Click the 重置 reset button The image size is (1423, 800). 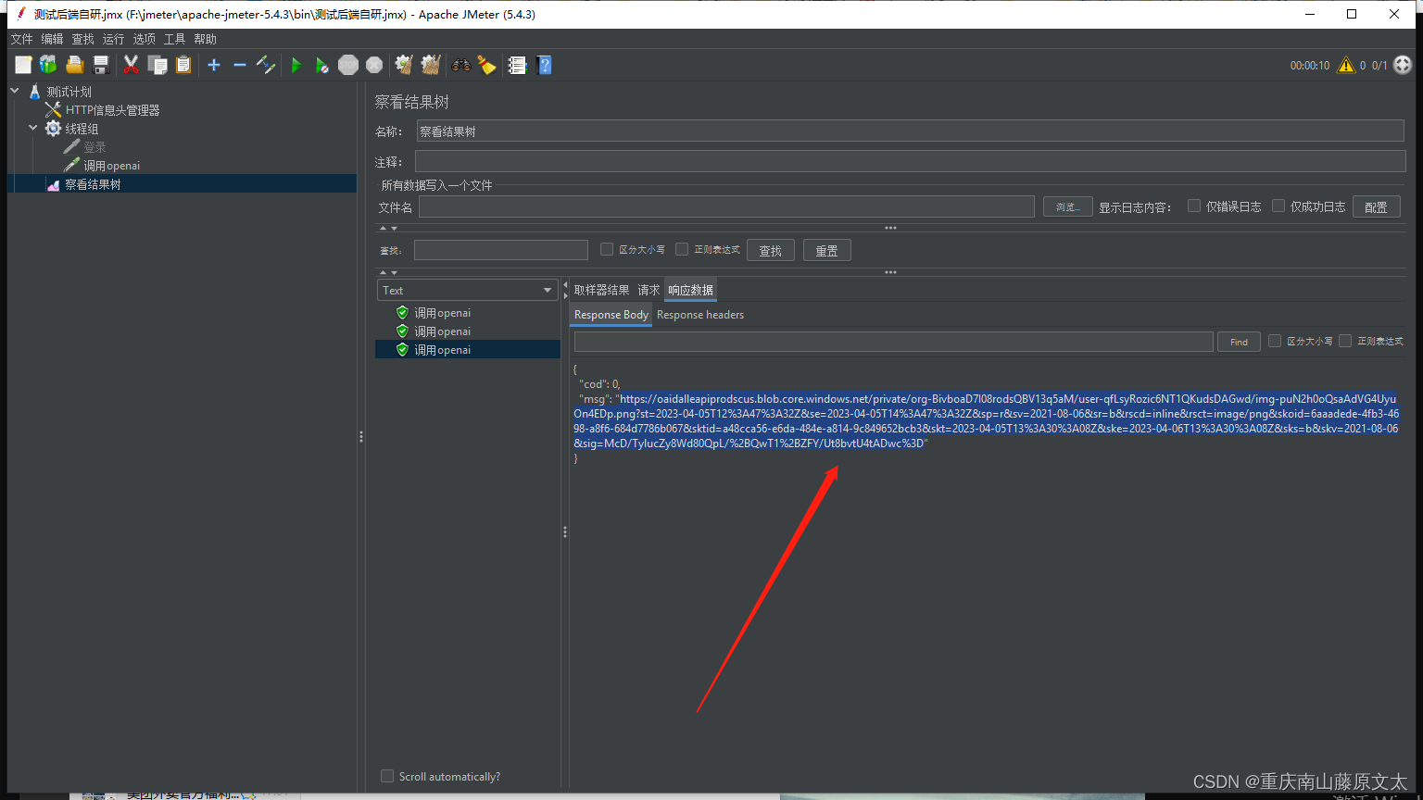click(x=827, y=250)
